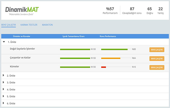Click the 5. Ünite row label
Viewport: 170px width, 108px height.
point(11,96)
